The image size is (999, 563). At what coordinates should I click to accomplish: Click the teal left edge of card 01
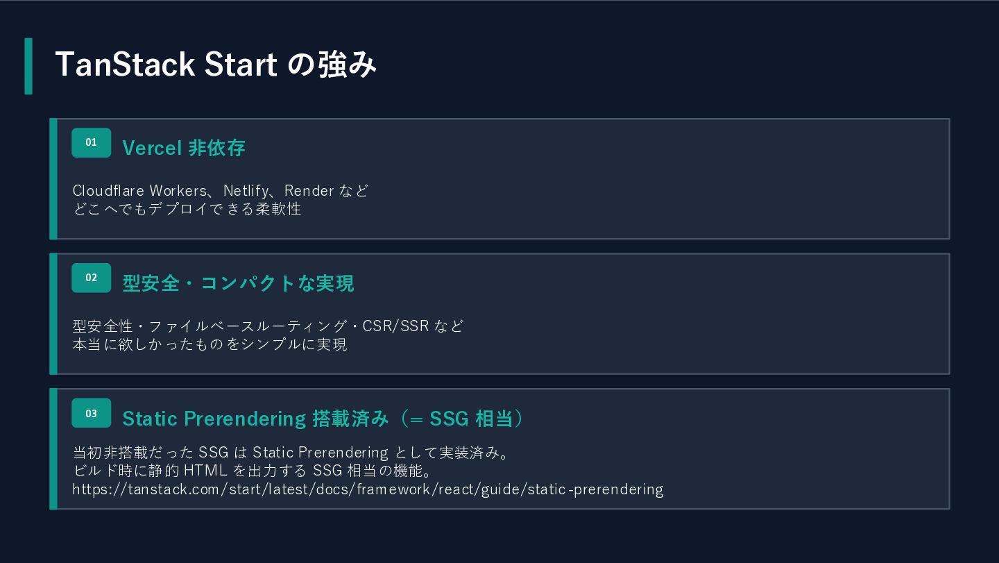pos(53,178)
